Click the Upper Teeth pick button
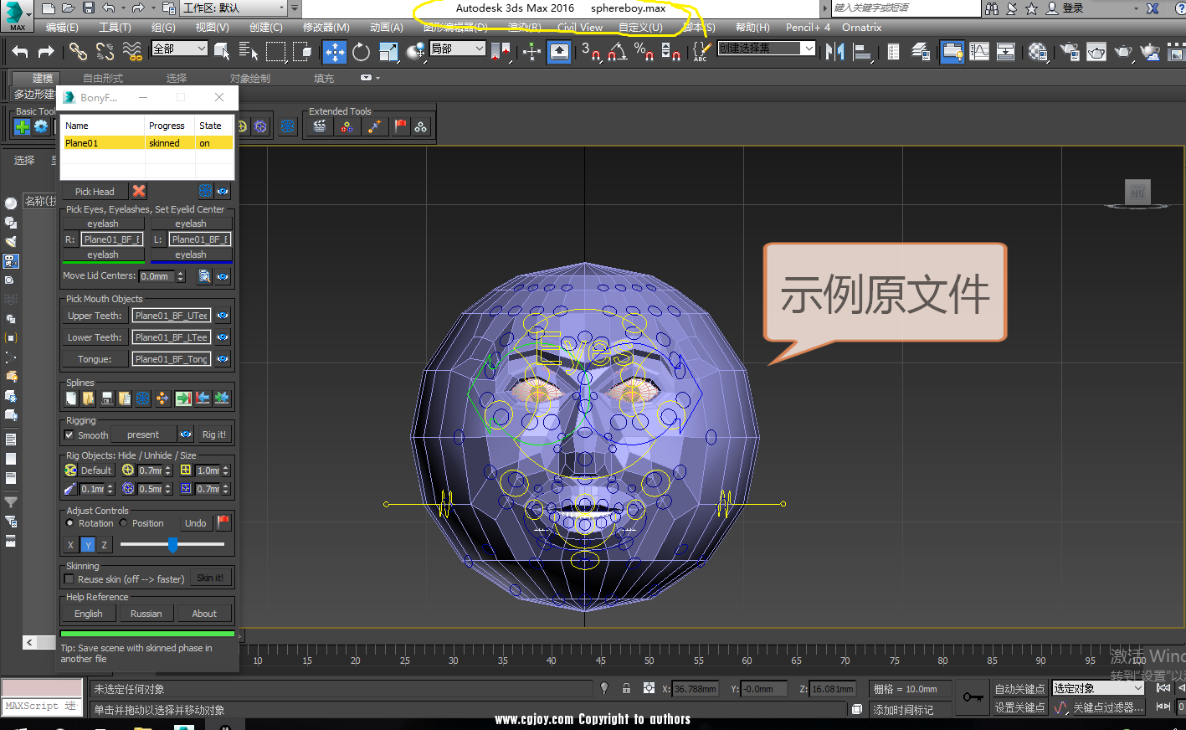The width and height of the screenshot is (1186, 730). (95, 316)
